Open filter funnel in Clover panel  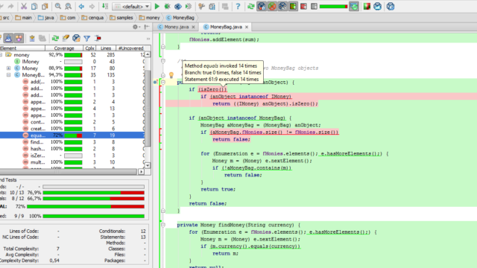point(87,38)
